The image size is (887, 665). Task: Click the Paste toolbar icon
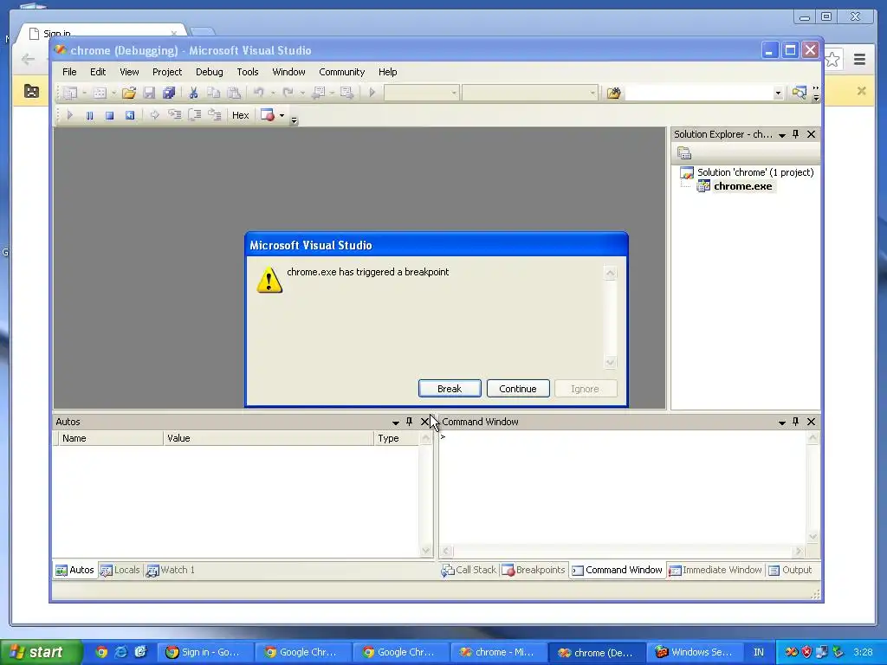point(234,93)
